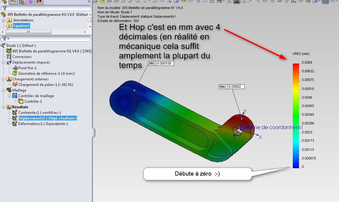Click the URES (mm) legend title
This screenshot has width=339, height=202.
(301, 54)
